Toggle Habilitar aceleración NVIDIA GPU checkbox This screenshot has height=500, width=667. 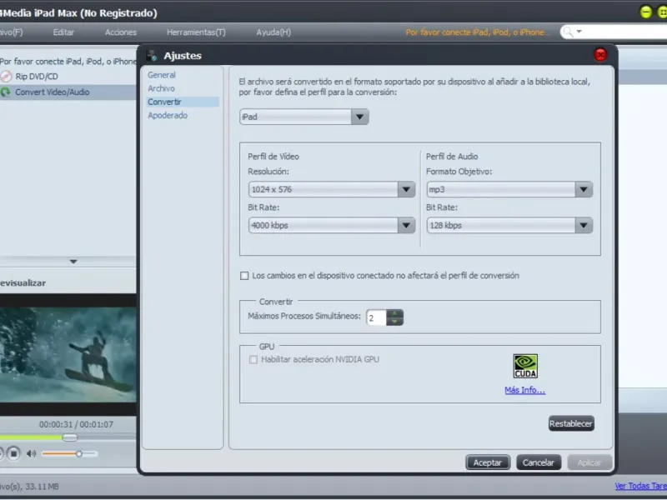pyautogui.click(x=253, y=360)
